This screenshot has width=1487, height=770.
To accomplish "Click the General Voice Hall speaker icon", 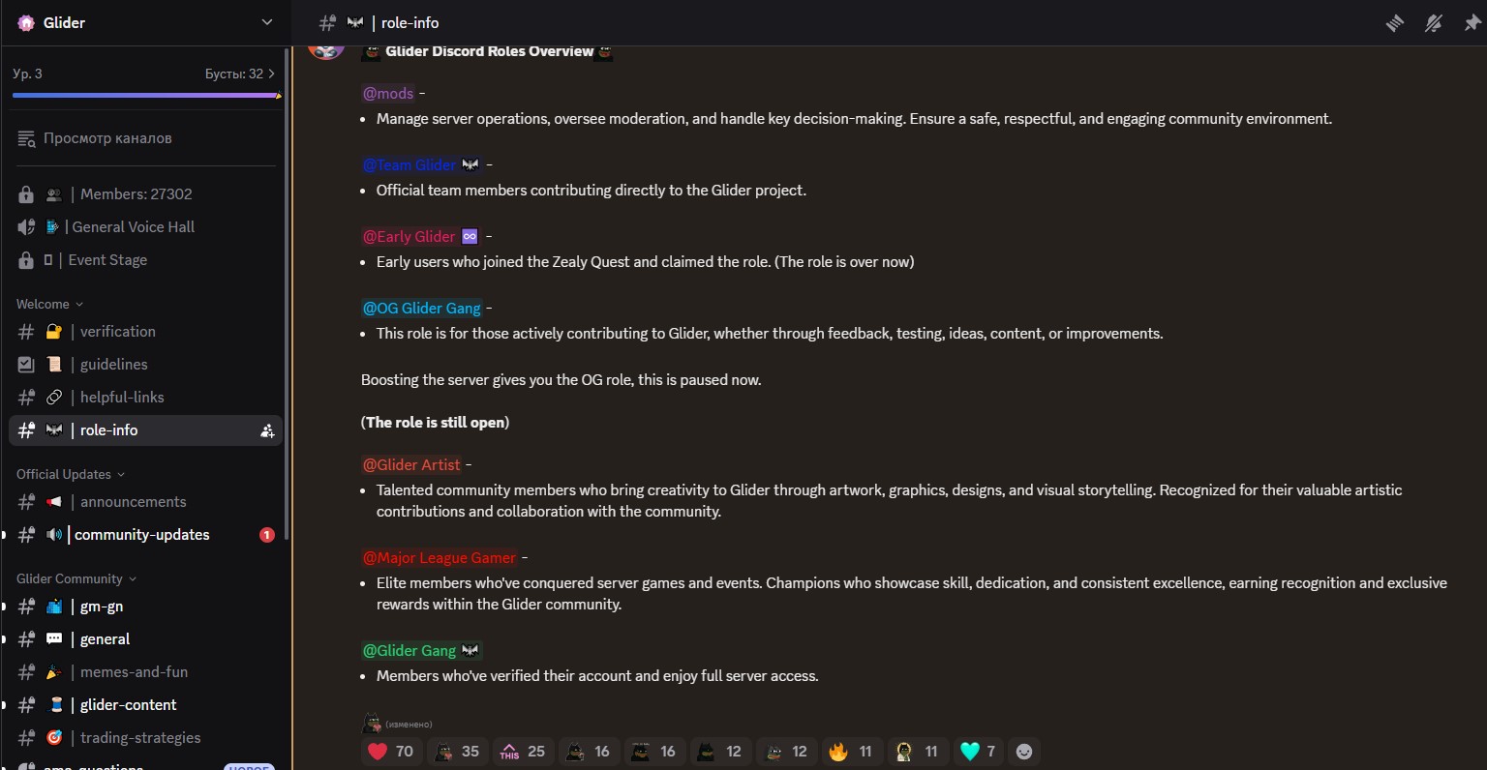I will (27, 227).
